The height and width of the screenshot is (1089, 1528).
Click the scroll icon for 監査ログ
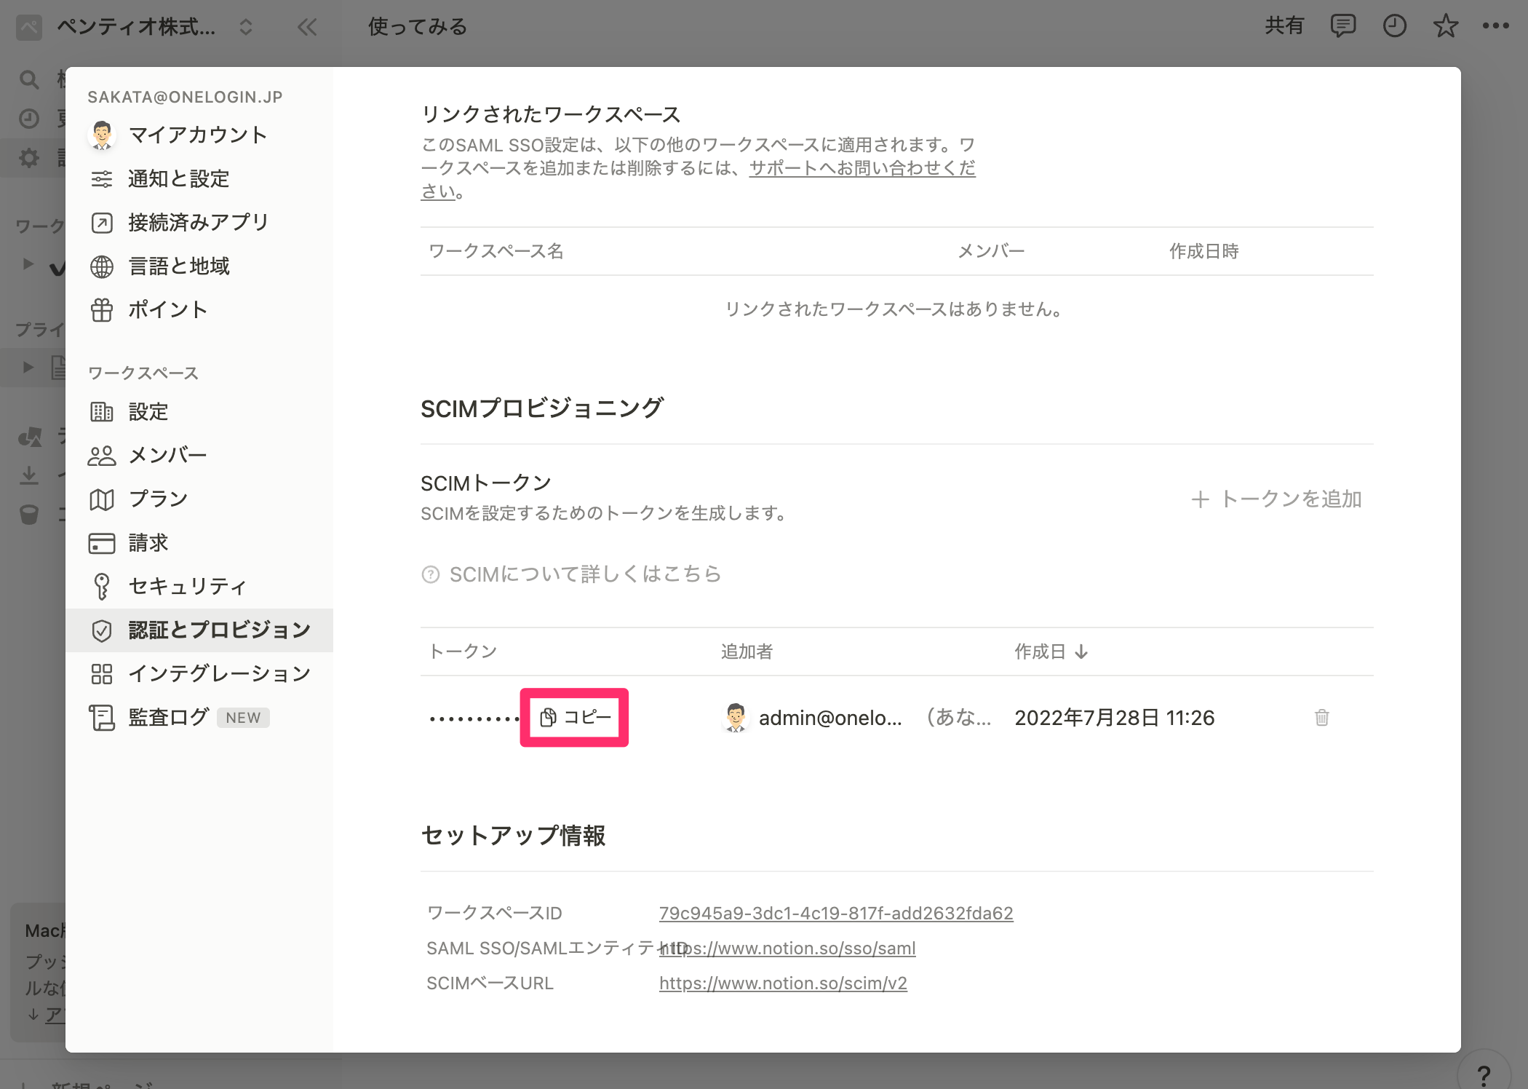click(102, 718)
